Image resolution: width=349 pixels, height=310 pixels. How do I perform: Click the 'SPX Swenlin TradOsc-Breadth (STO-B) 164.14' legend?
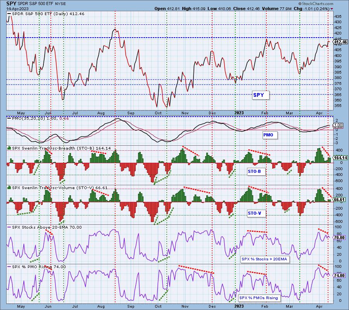(x=61, y=148)
